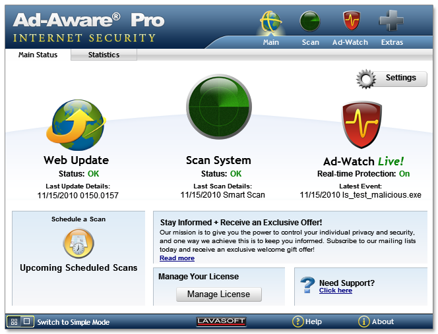Select the Scan navigation label
The width and height of the screenshot is (438, 334).
click(x=310, y=42)
